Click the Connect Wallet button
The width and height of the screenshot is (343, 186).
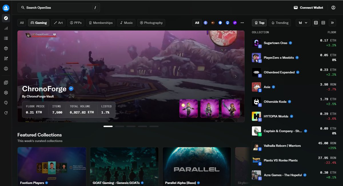[x=308, y=8]
